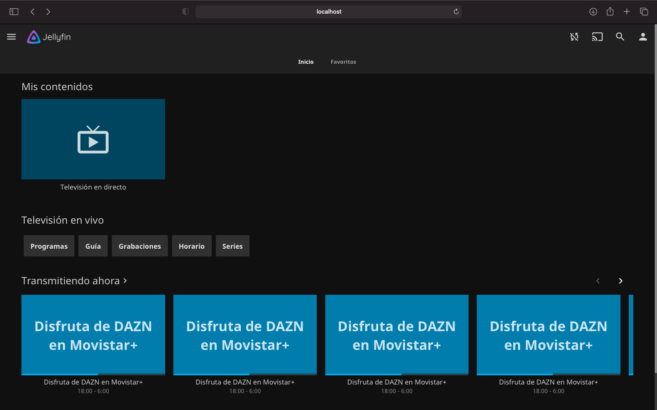This screenshot has height=410, width=657.
Task: Click the Safari share icon
Action: click(610, 12)
